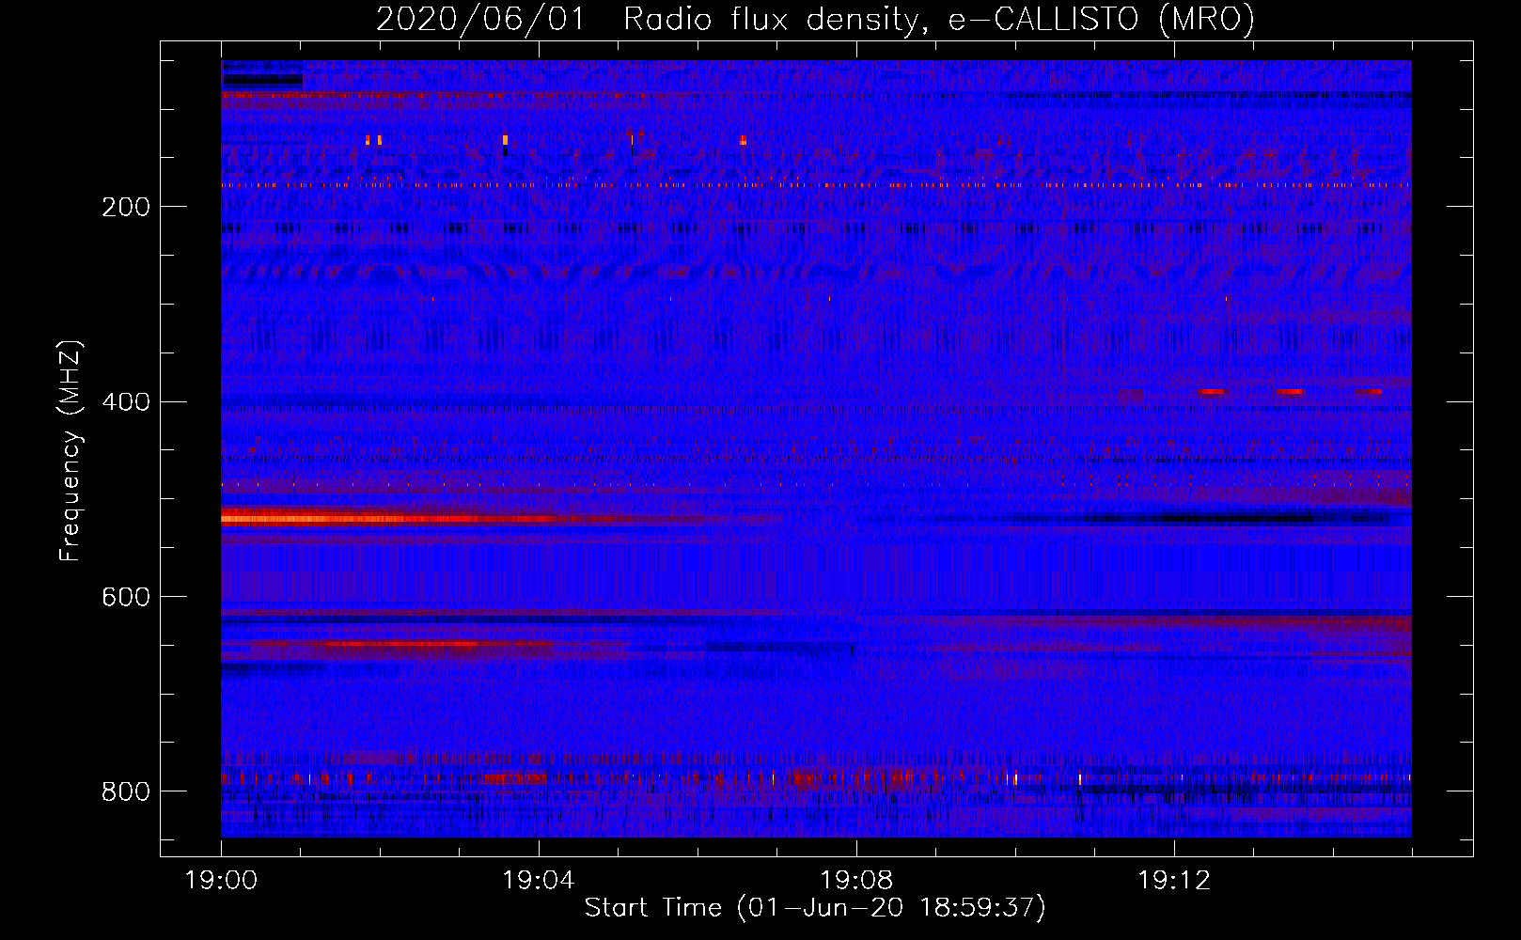1521x940 pixels.
Task: Click the dark black band near 520 MHz after 19:10
Action: tap(1222, 519)
